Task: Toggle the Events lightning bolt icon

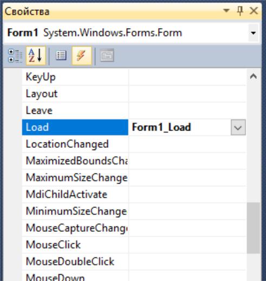Action: point(82,56)
